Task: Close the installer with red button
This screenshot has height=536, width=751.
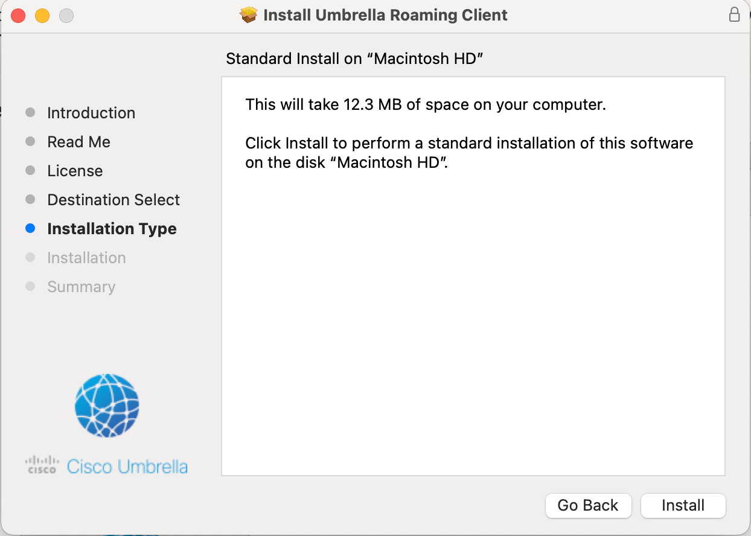Action: (19, 16)
